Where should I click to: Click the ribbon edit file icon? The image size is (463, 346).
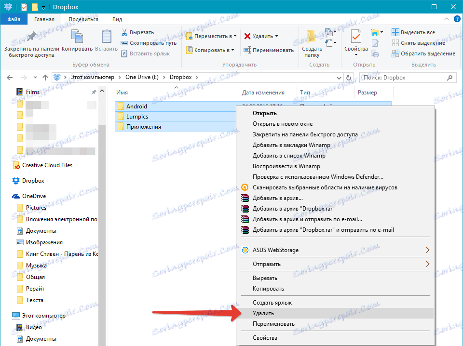[375, 43]
